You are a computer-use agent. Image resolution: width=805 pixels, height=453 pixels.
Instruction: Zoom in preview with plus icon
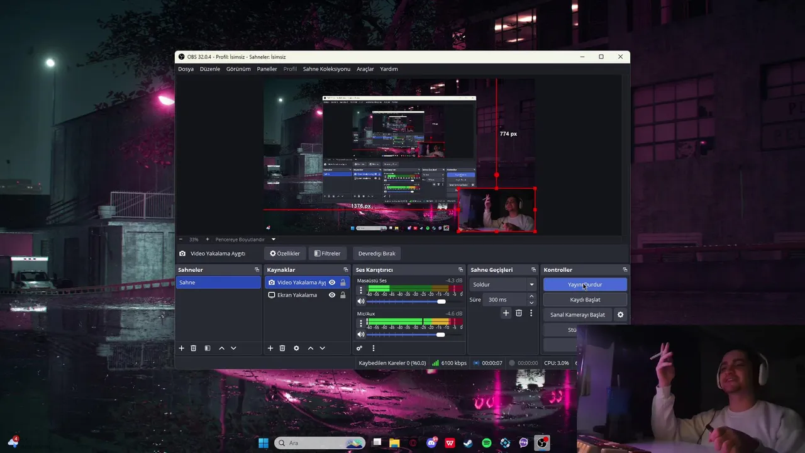pyautogui.click(x=207, y=239)
